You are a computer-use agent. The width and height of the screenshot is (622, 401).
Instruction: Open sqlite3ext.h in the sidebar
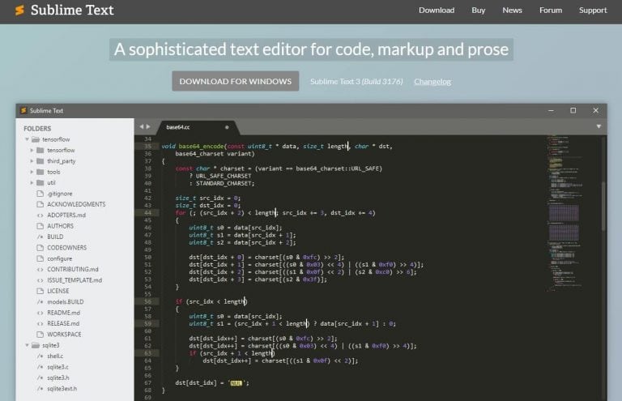62,389
